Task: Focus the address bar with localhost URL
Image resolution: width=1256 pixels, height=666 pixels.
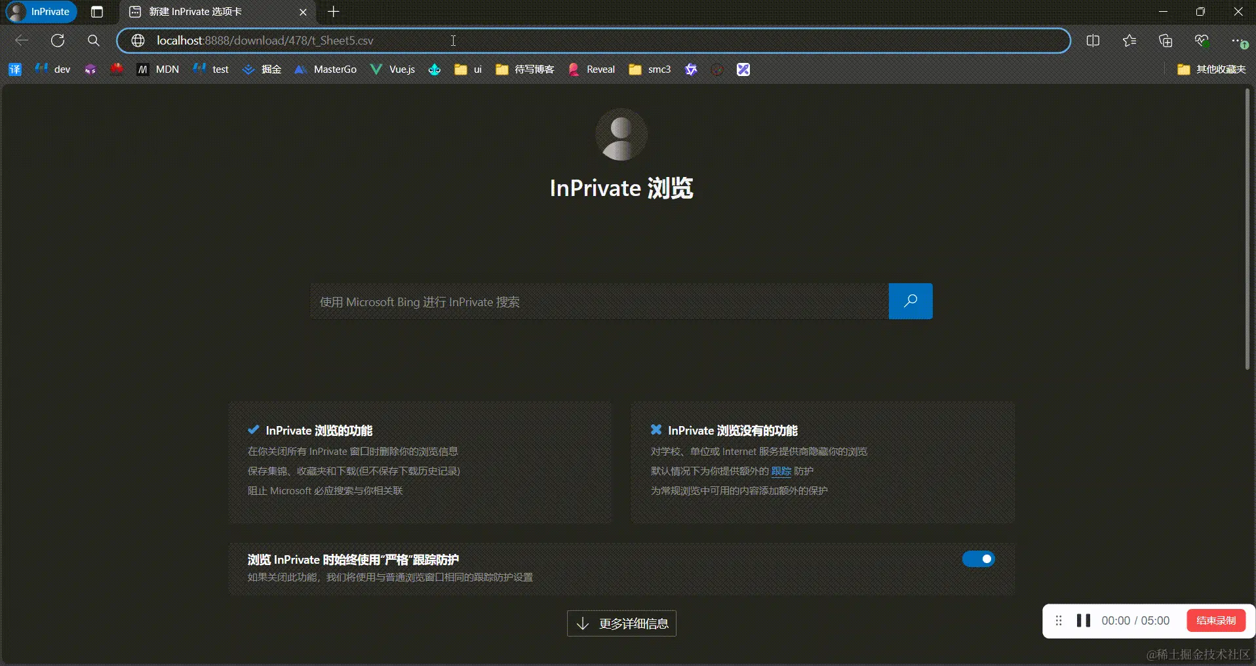Action: click(593, 41)
